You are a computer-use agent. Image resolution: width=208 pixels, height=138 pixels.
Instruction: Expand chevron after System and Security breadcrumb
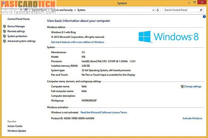(x=75, y=10)
